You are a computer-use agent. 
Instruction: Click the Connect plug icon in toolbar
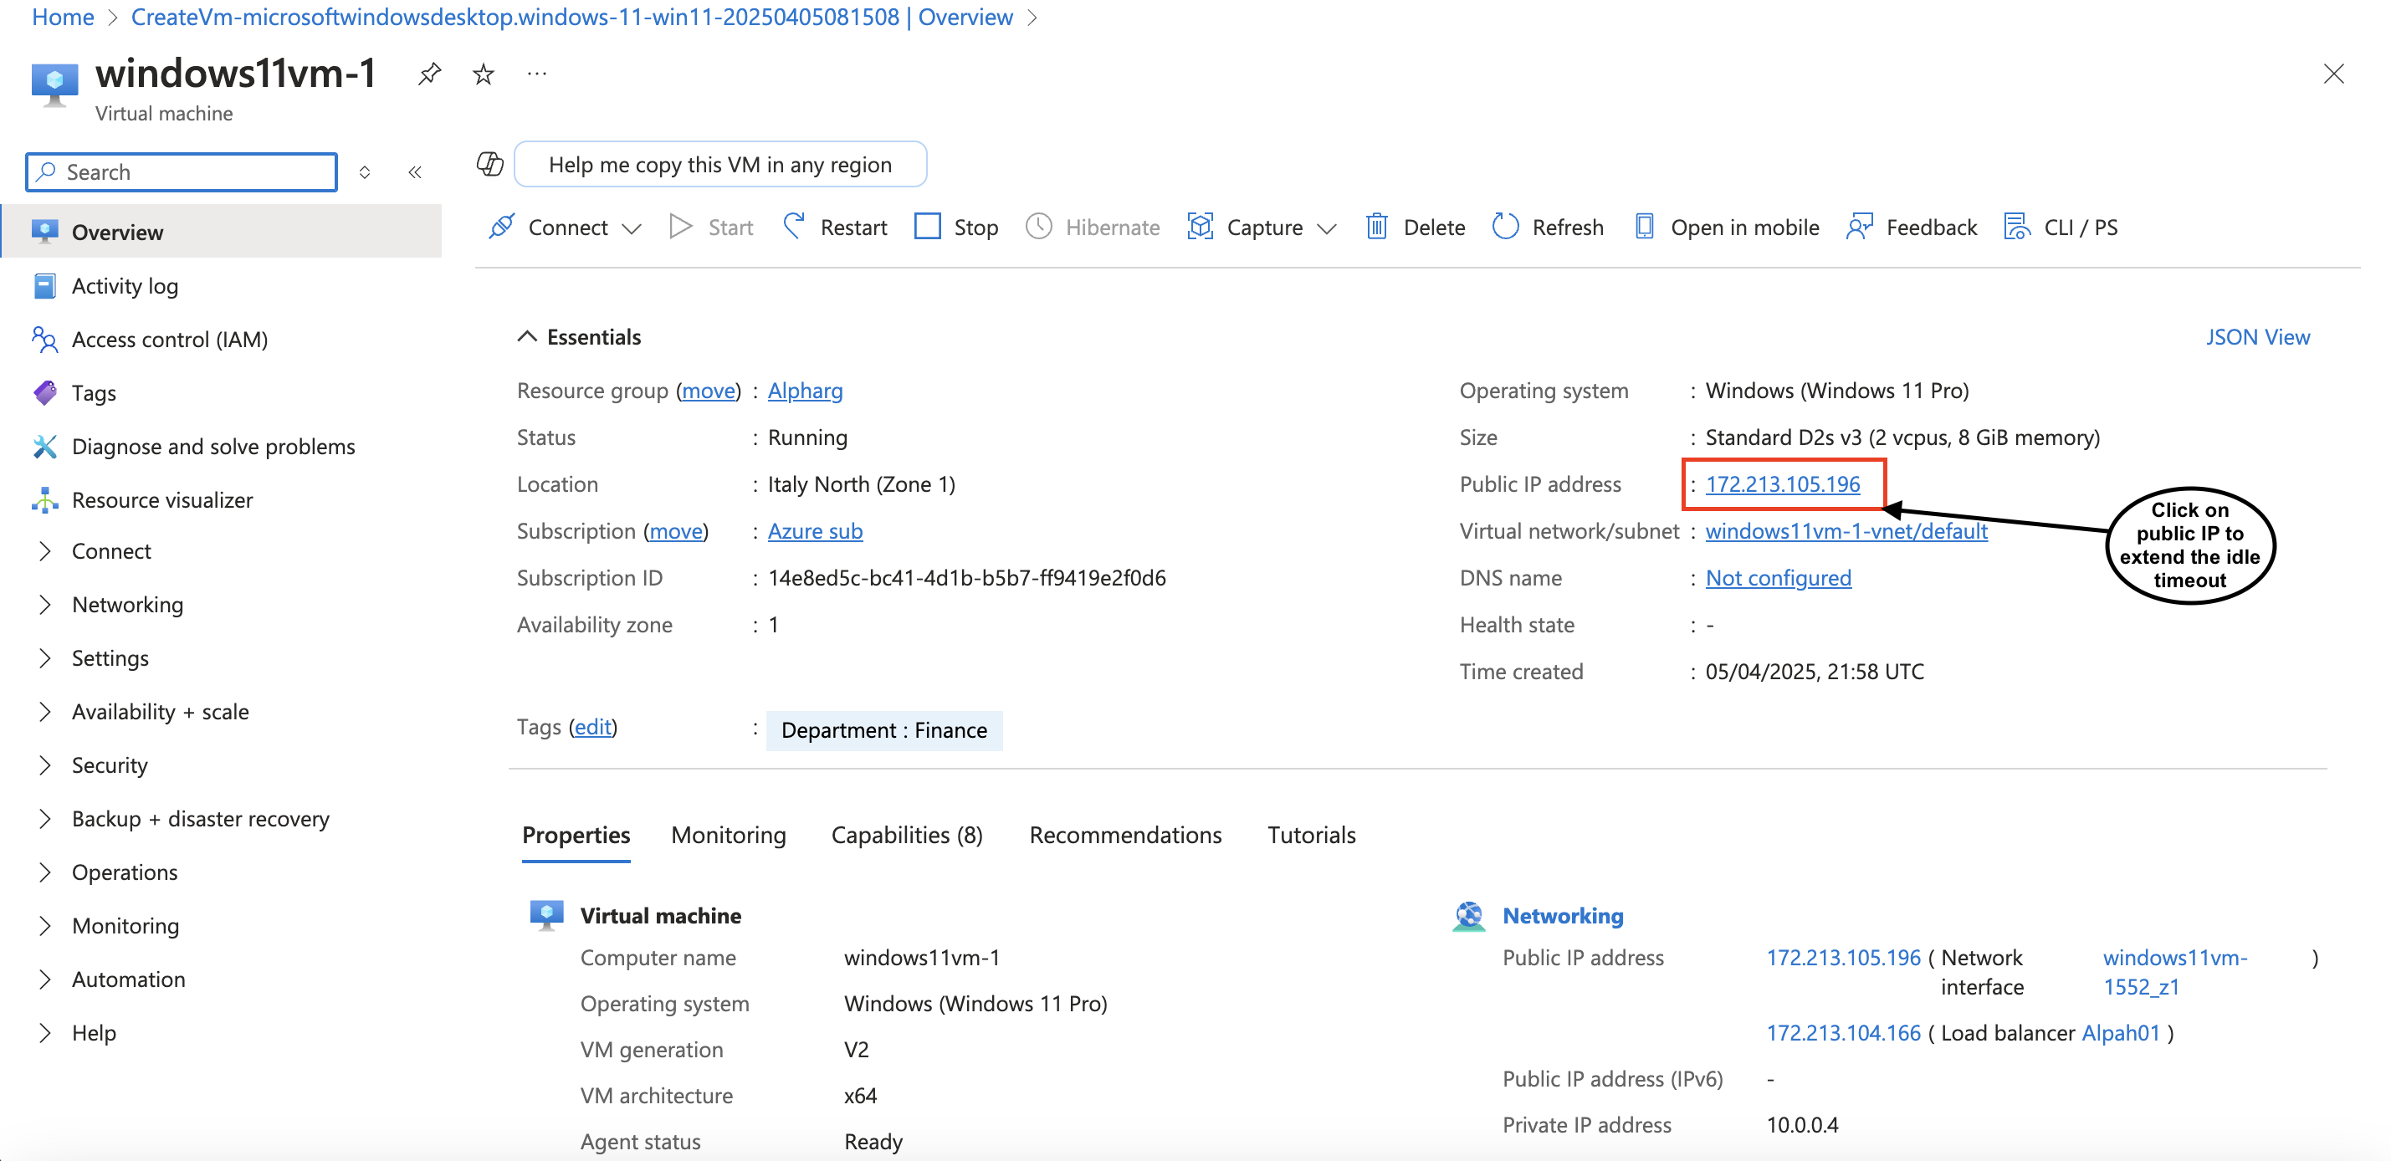(501, 227)
